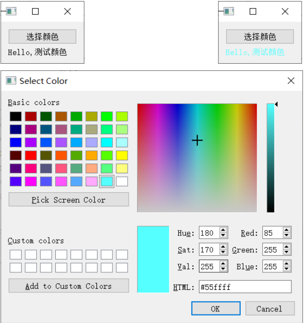The width and height of the screenshot is (305, 323).
Task: Click Add to Custom Colors button
Action: coord(69,286)
